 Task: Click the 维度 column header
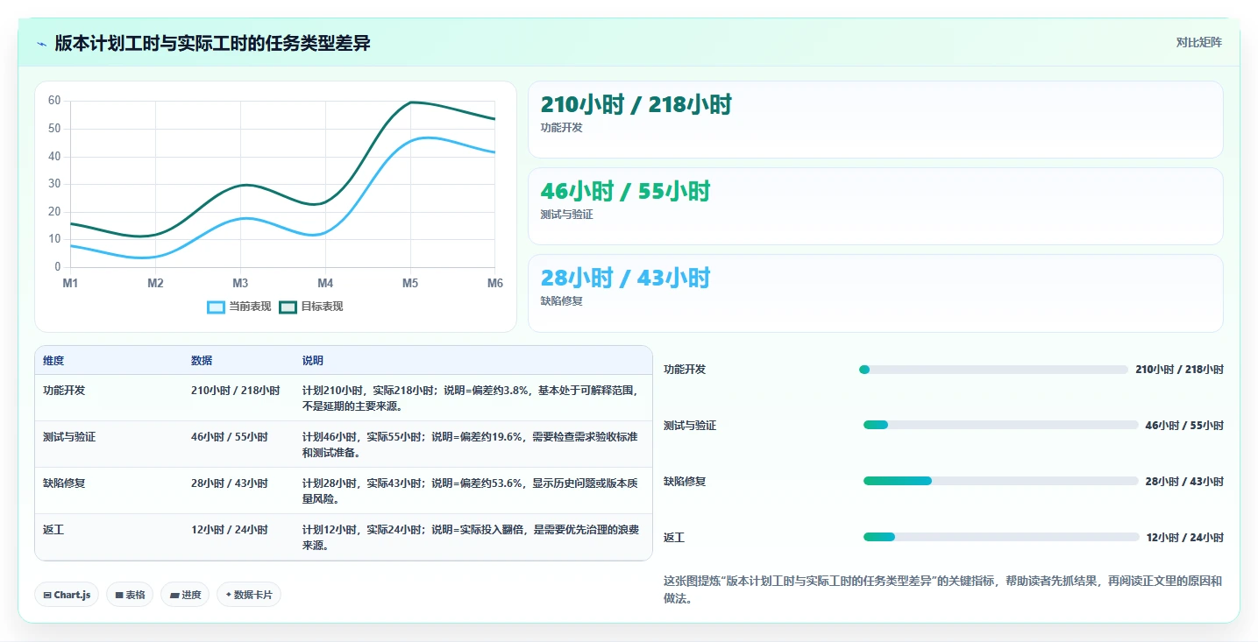coord(109,361)
